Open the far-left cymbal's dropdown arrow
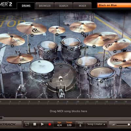 (x=12, y=46)
